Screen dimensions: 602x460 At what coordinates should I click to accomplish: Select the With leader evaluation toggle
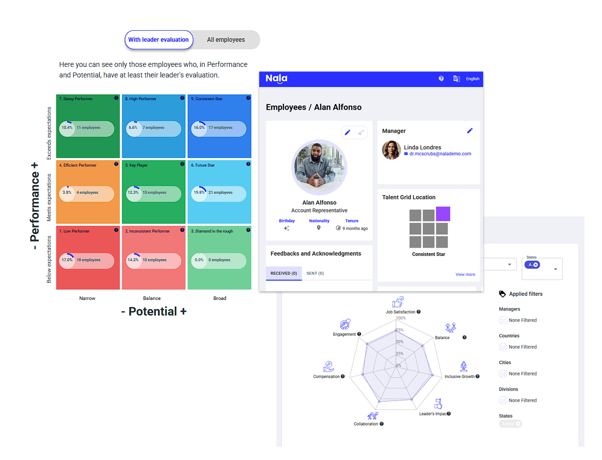point(159,40)
